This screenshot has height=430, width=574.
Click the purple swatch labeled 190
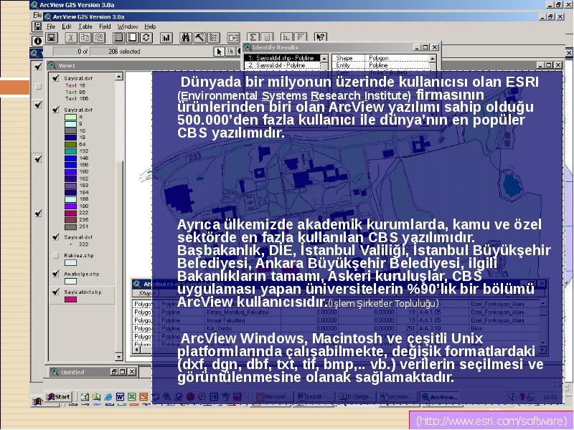pos(70,206)
